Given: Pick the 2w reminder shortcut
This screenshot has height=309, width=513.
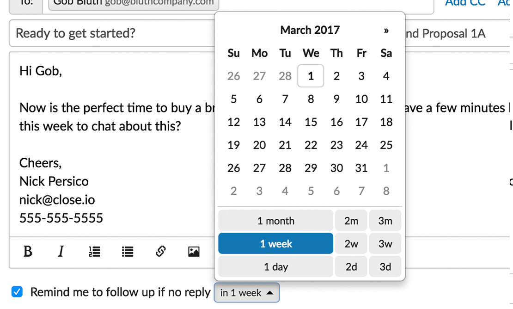Looking at the screenshot, I should coord(351,243).
